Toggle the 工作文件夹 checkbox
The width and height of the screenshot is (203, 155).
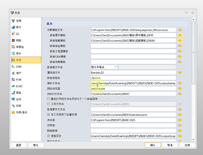pos(48,104)
